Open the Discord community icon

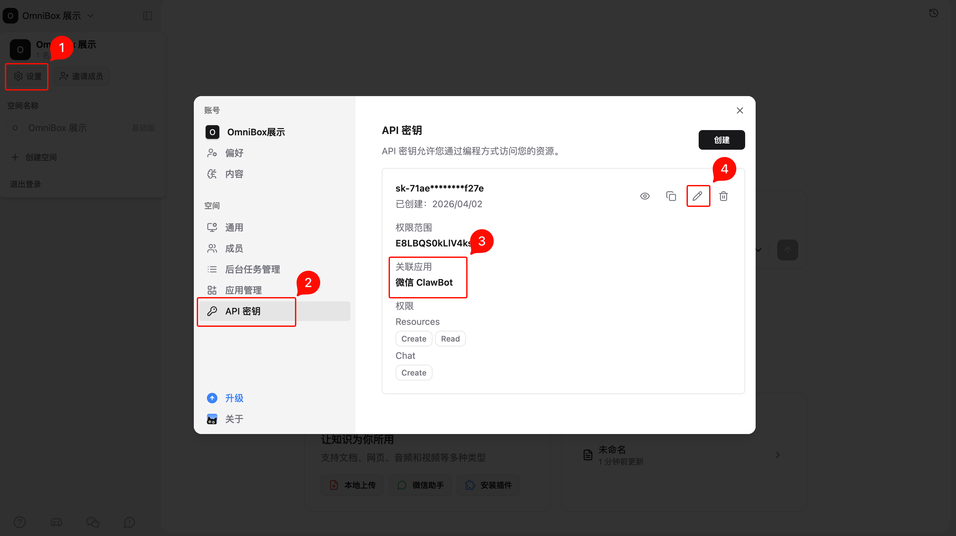click(x=56, y=522)
